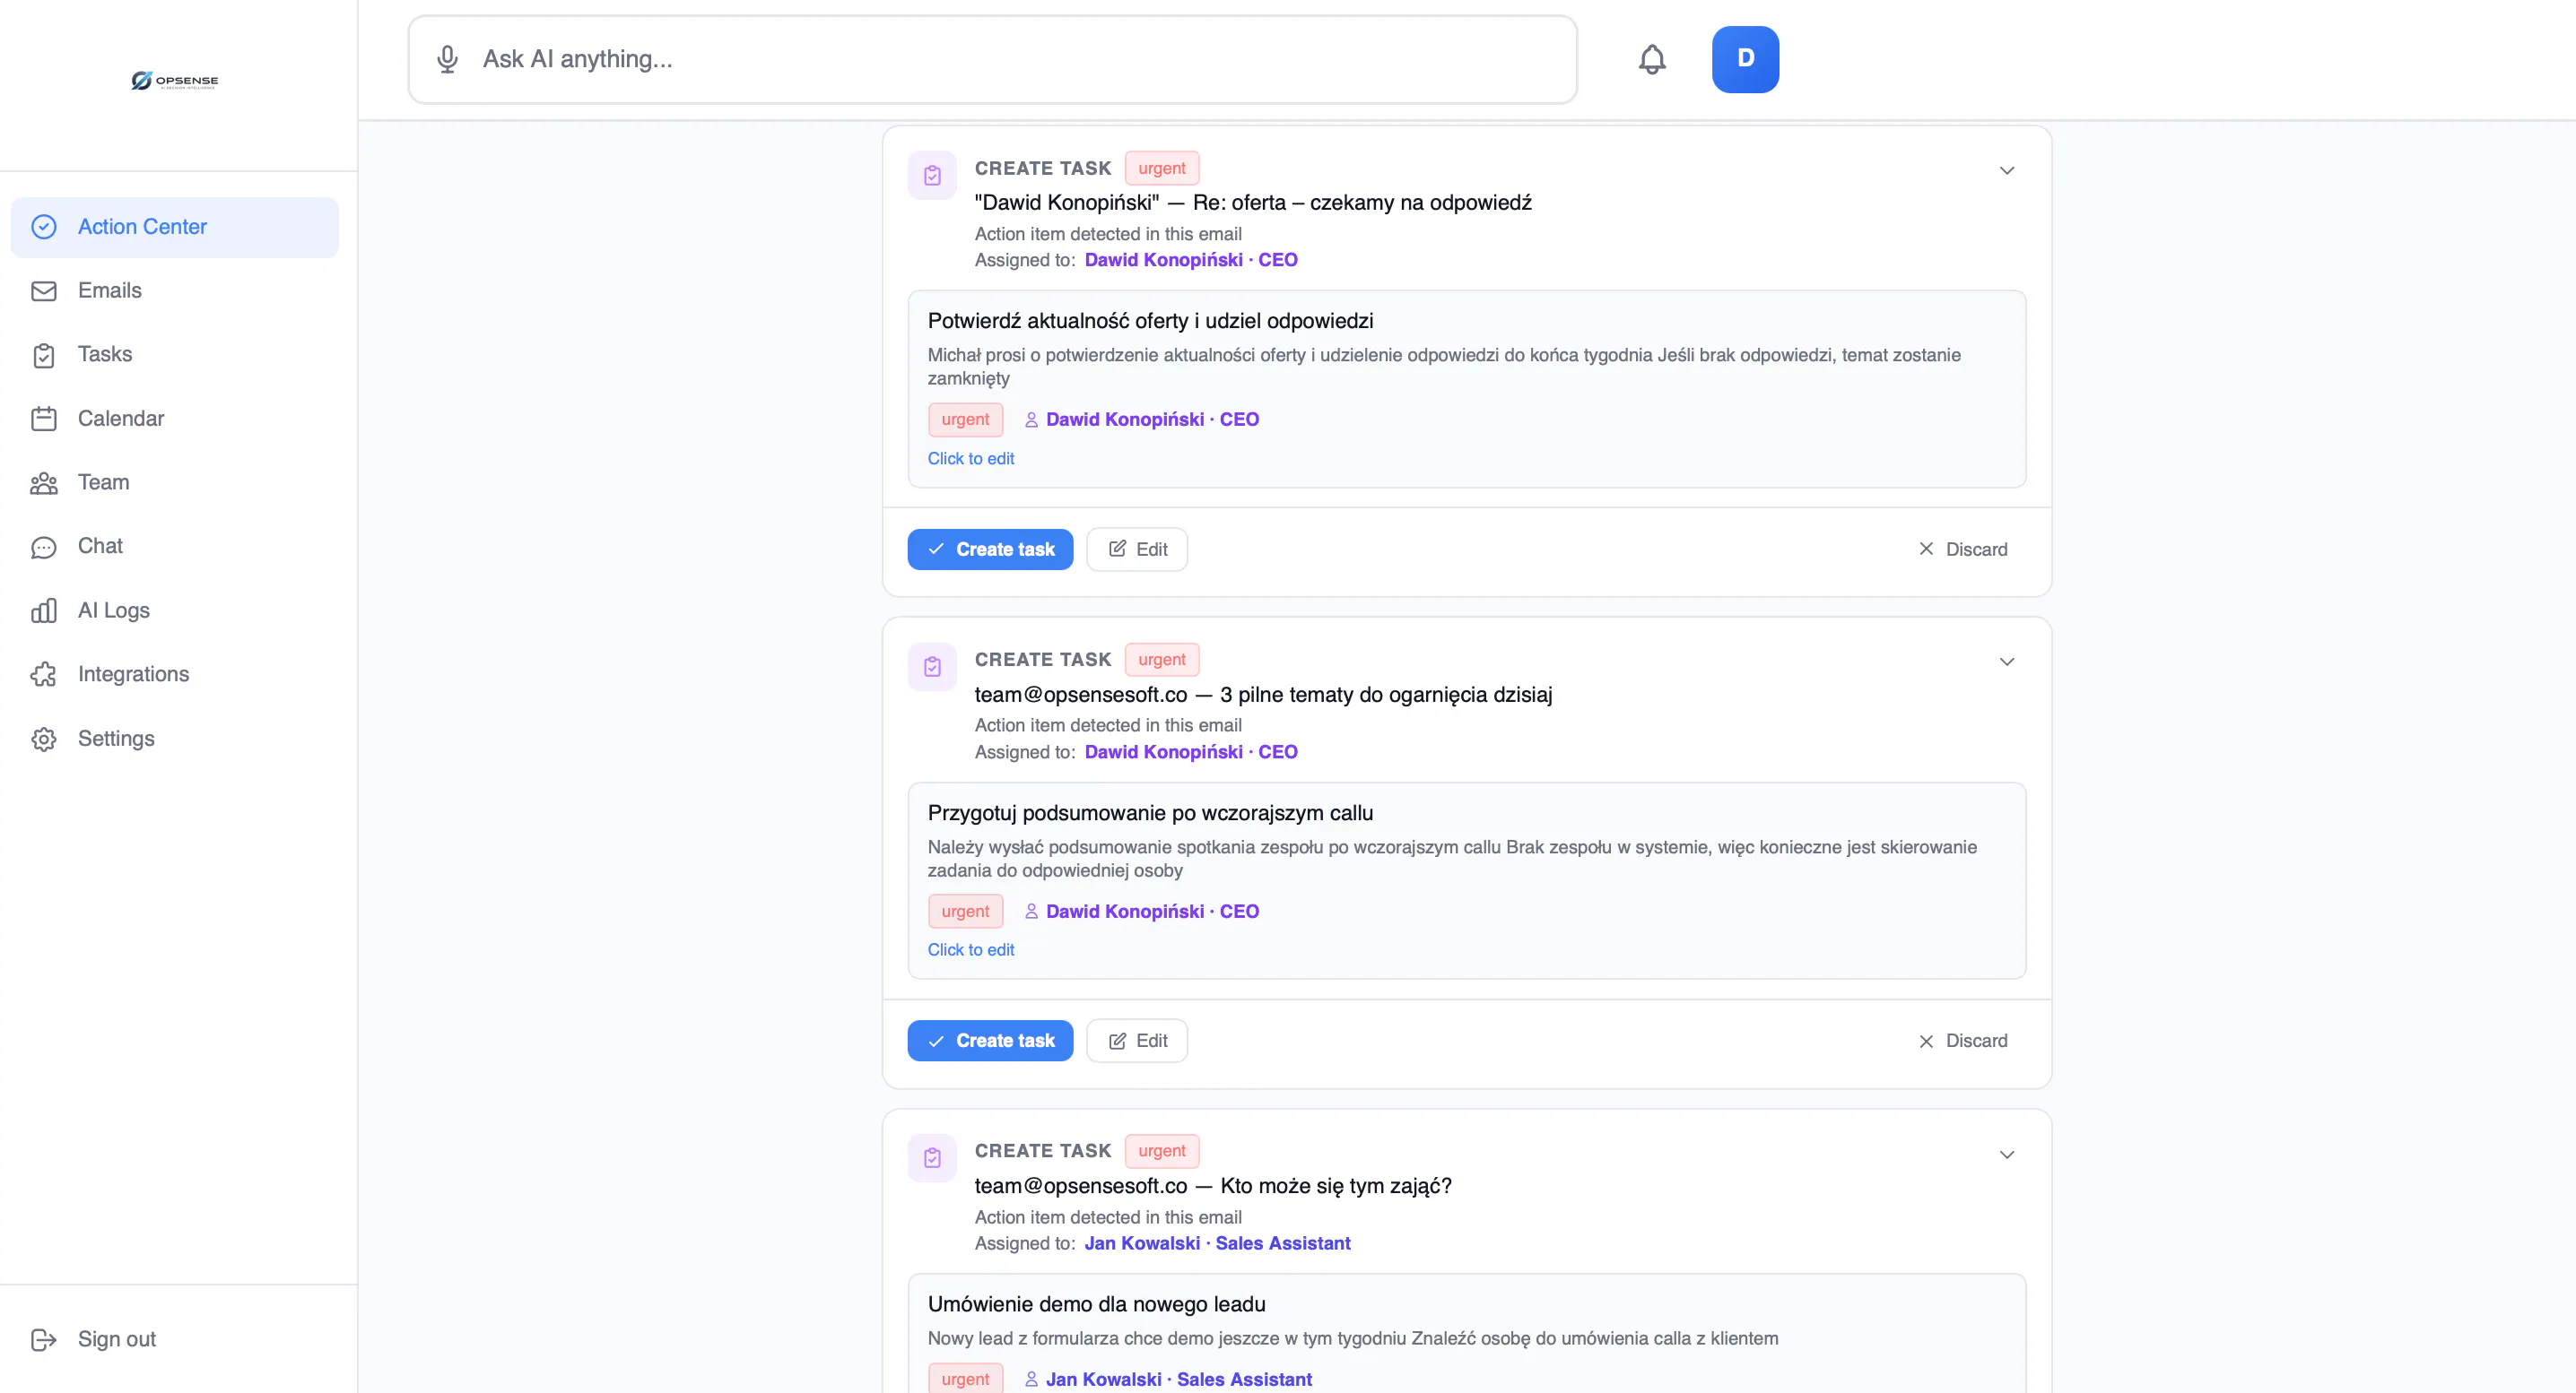Click the Integrations puzzle icon

[x=44, y=674]
